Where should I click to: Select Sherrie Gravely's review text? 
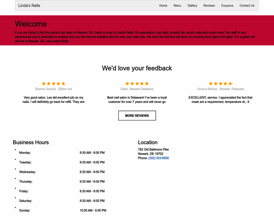(53, 100)
